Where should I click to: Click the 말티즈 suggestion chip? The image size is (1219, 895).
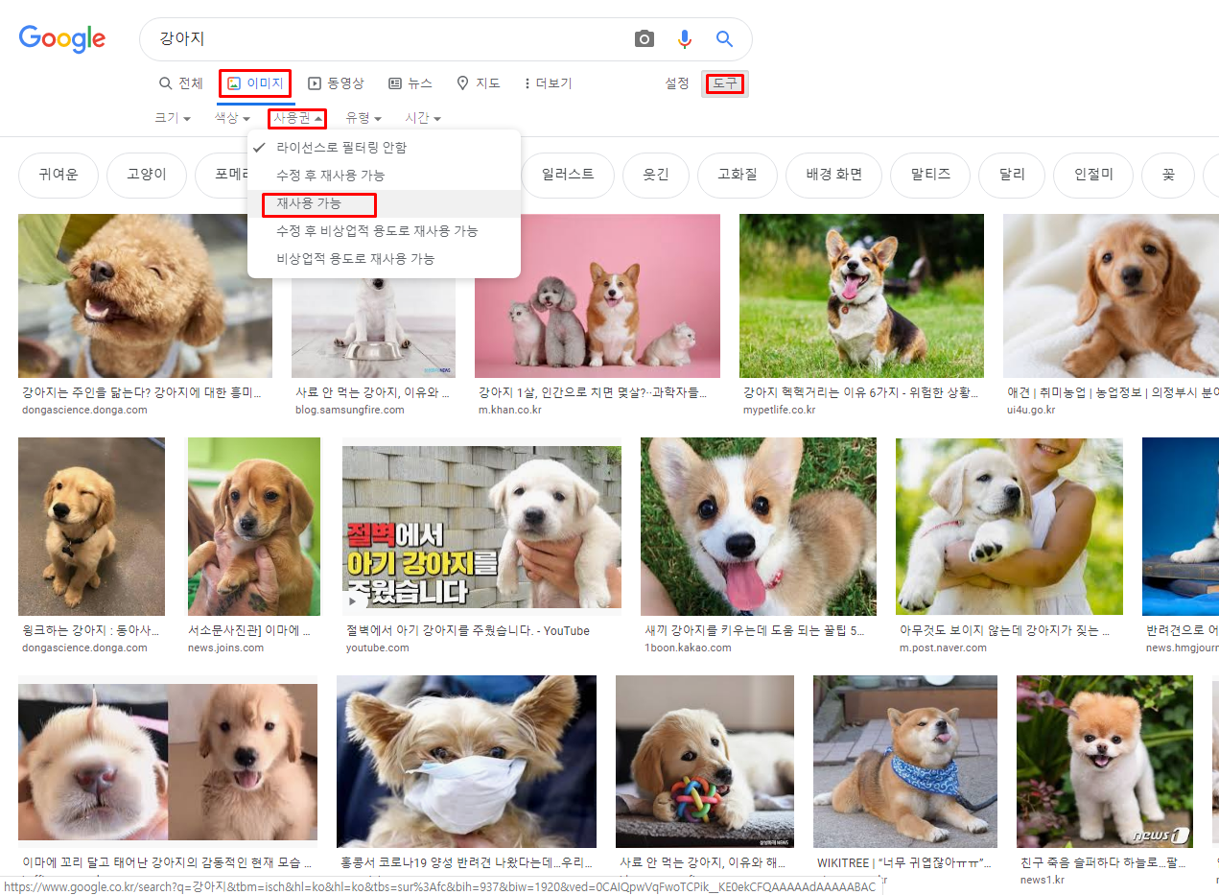click(931, 175)
